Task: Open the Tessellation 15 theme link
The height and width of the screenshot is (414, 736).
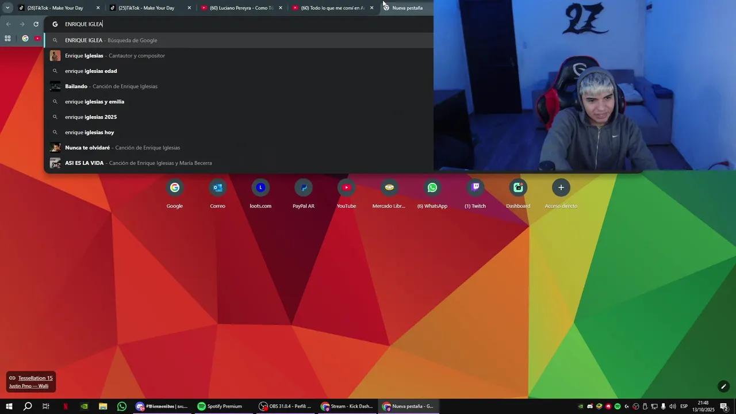Action: tap(35, 378)
